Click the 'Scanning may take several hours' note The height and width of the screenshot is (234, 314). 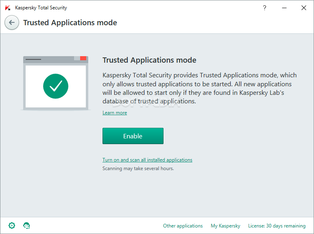coord(138,168)
